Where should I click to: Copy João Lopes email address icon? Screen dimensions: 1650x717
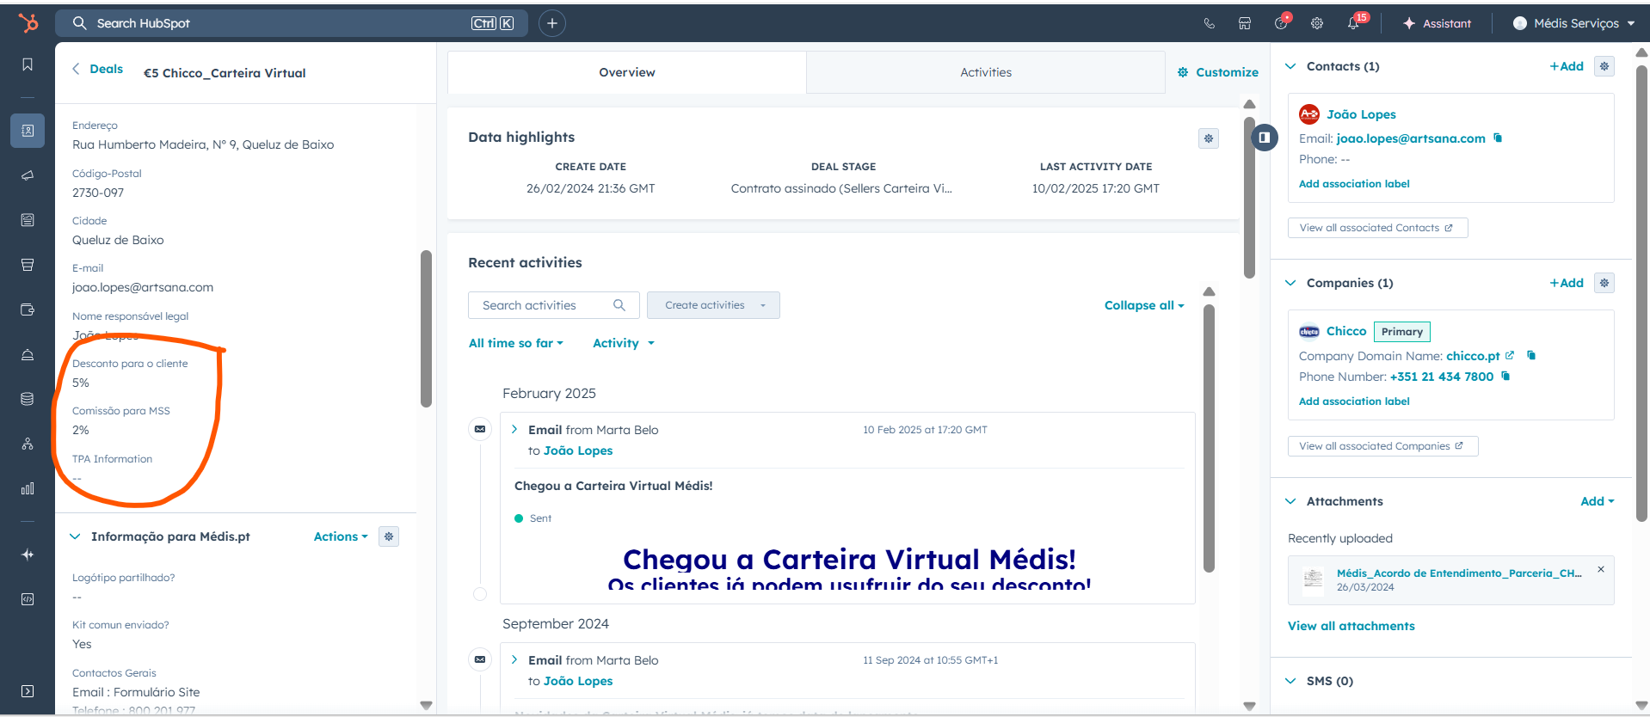1498,138
